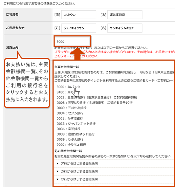Click the その他金融機関一覧 heading
The image size is (175, 187).
68,151
